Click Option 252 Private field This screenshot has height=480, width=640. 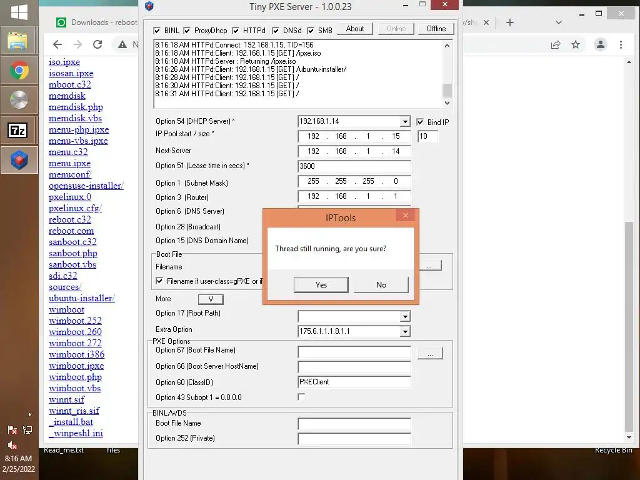(x=354, y=438)
